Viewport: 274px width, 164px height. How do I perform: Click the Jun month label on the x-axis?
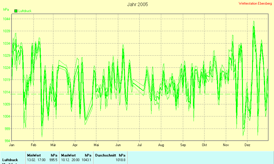click(118, 145)
